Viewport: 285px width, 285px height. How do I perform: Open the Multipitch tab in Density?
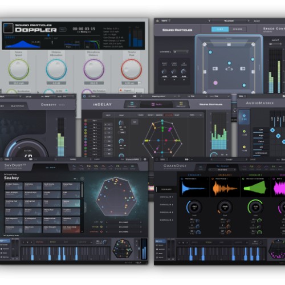point(17,106)
